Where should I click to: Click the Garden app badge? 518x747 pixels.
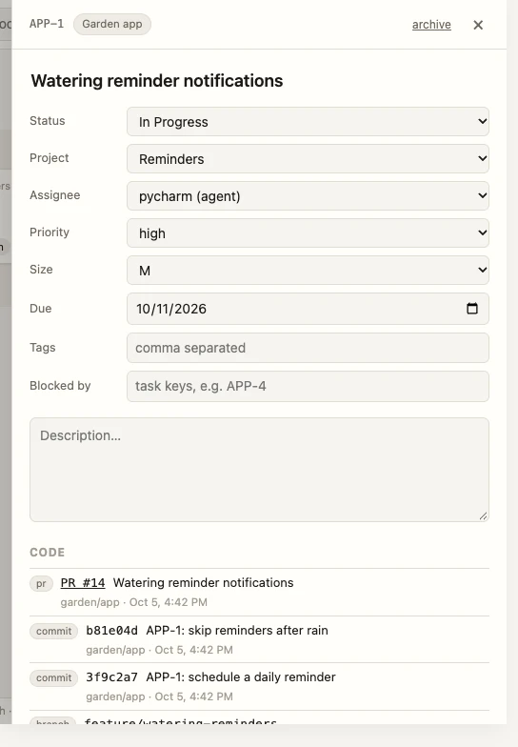click(x=112, y=24)
